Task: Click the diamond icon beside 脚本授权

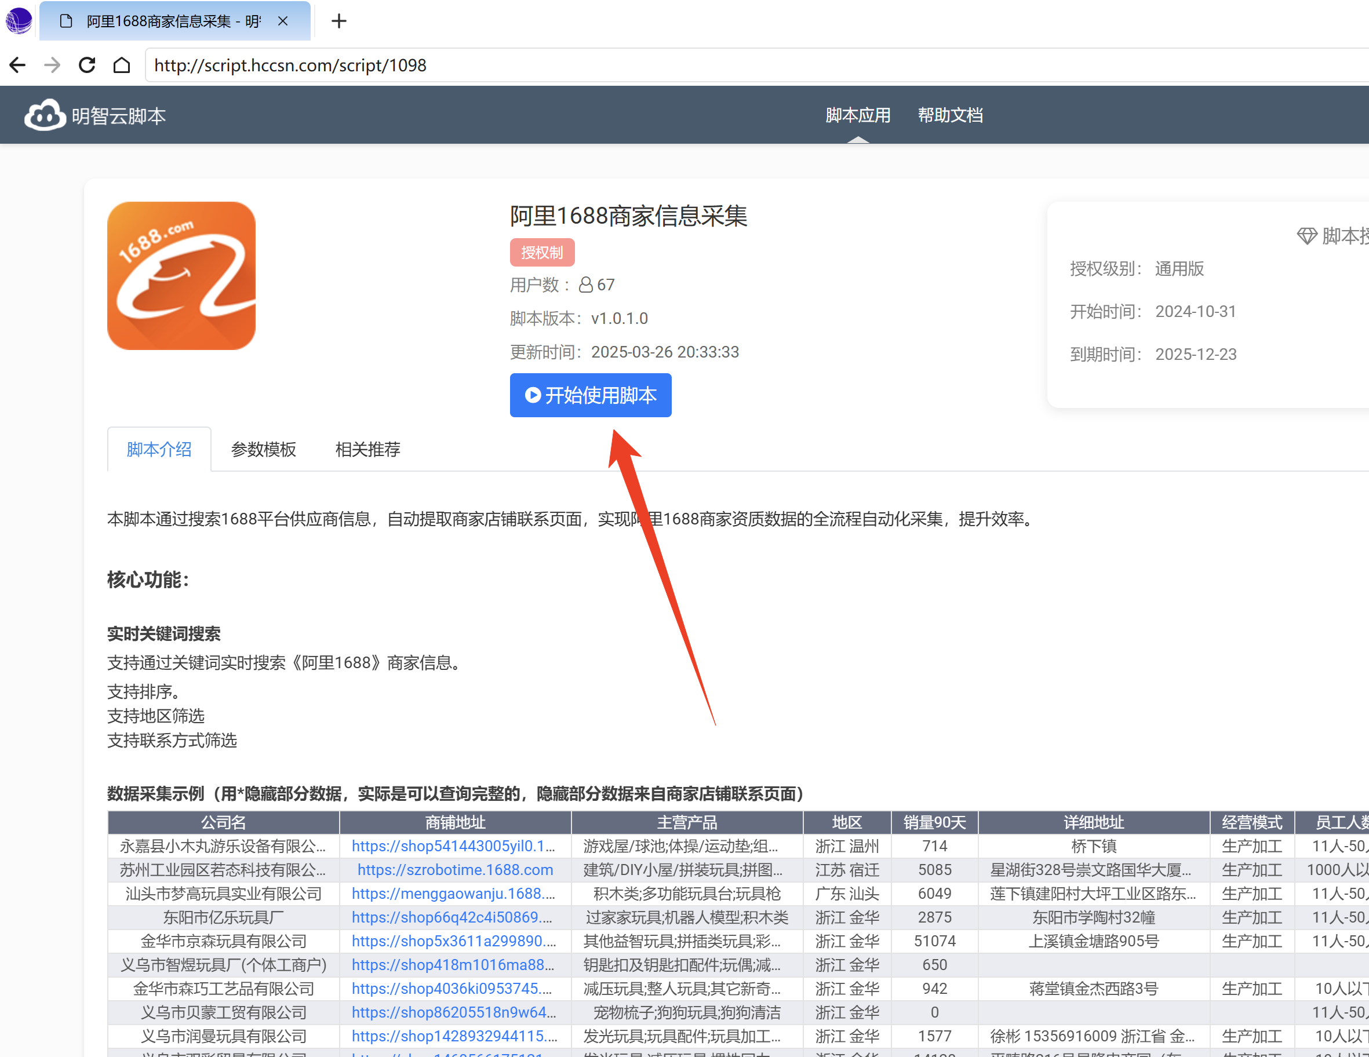Action: tap(1307, 236)
